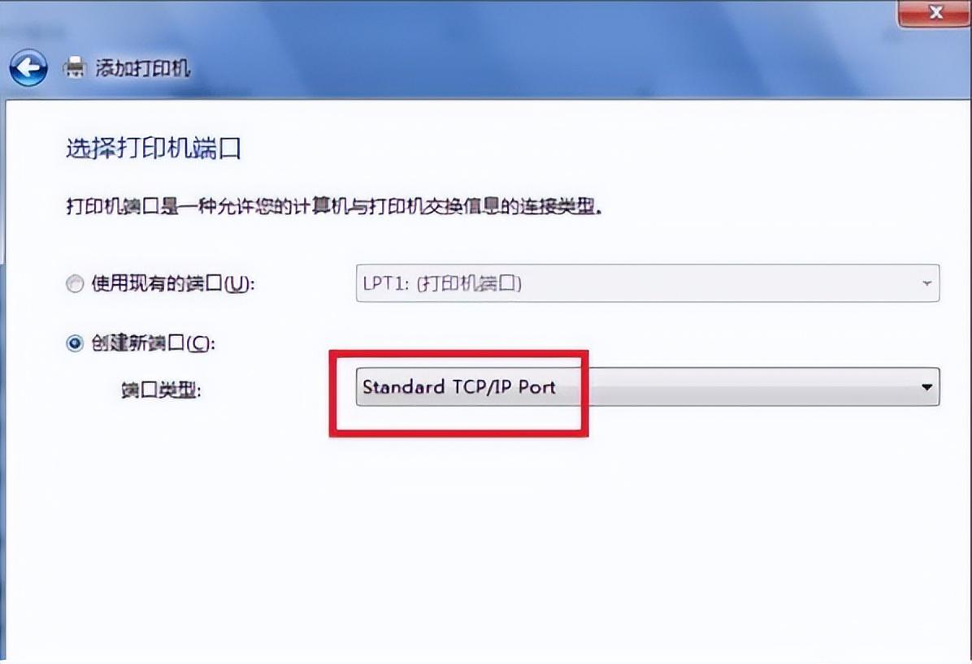This screenshot has width=972, height=664.
Task: Close the 添加打印机 wizard window
Action: pyautogui.click(x=935, y=12)
